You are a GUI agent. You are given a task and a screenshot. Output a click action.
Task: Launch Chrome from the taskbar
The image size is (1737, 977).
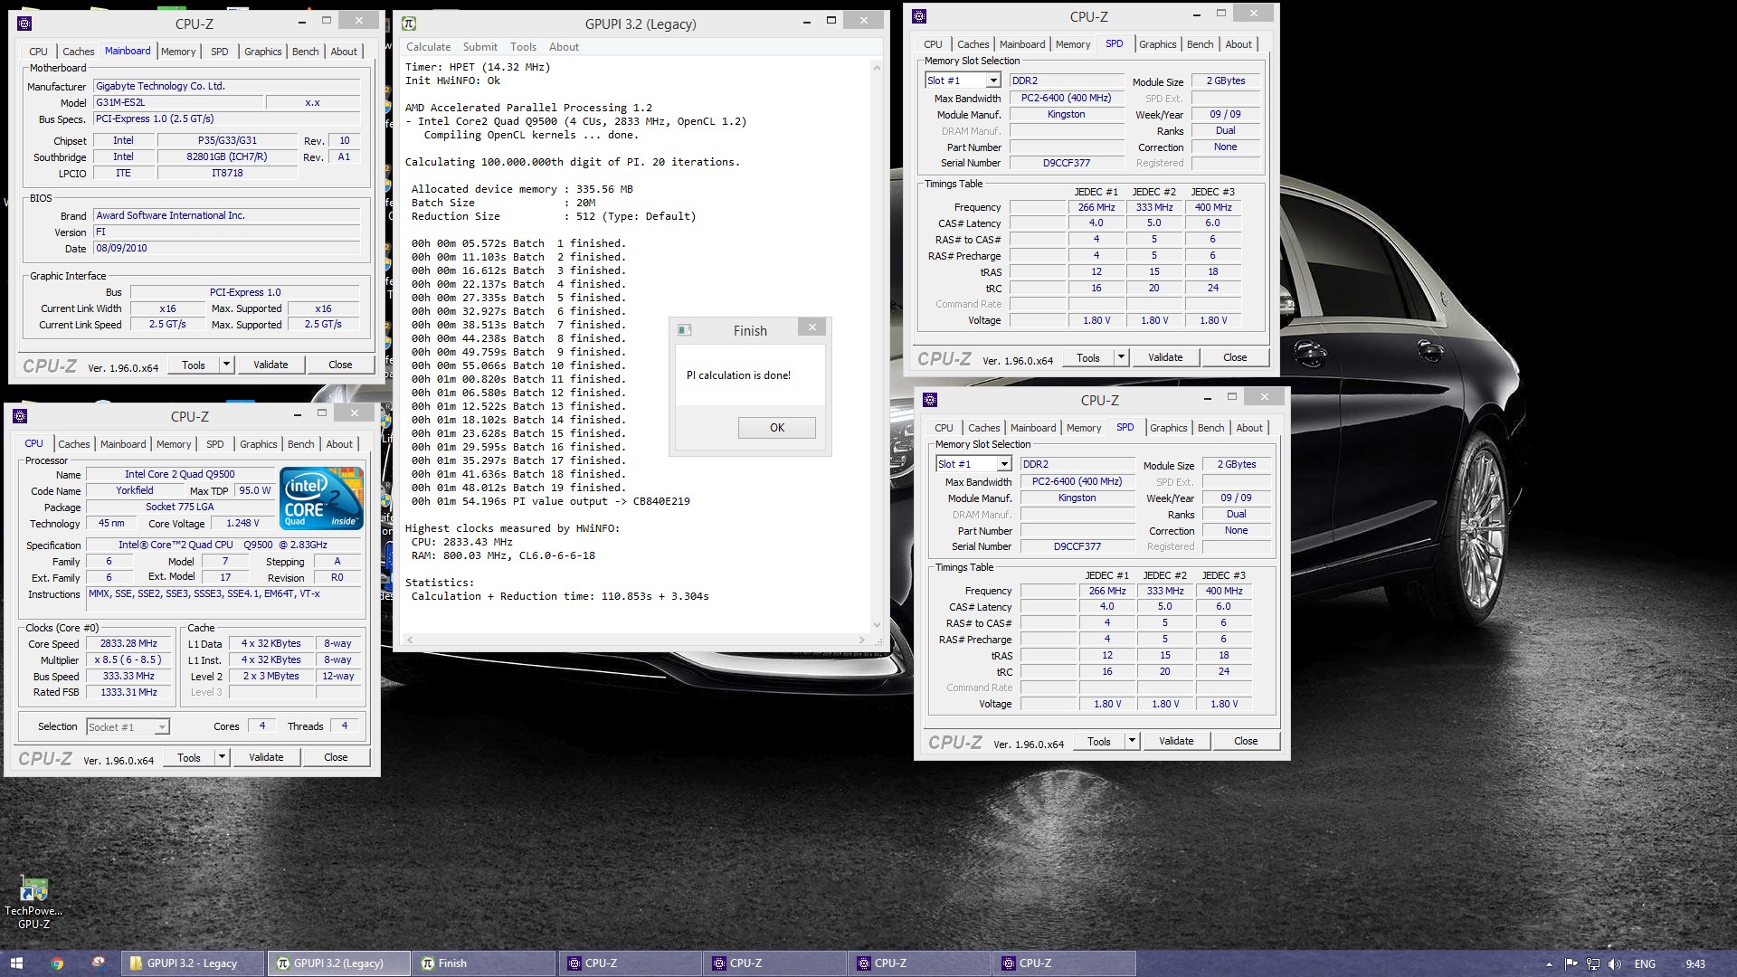click(x=57, y=963)
